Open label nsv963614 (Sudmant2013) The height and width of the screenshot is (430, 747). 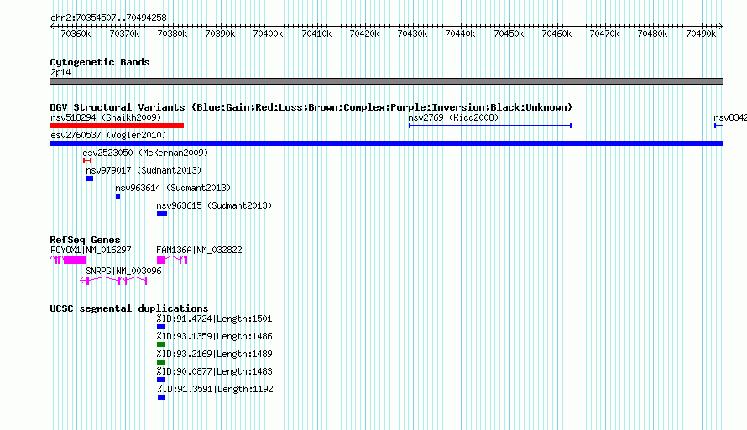tap(173, 188)
